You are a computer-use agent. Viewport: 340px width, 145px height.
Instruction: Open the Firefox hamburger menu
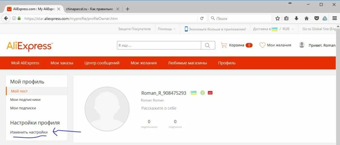pyautogui.click(x=335, y=19)
